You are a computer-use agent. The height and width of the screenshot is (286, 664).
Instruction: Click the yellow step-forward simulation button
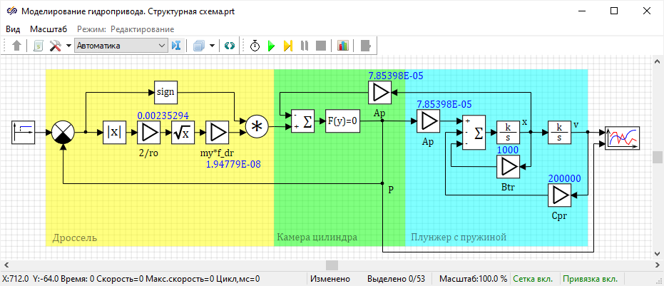[287, 46]
